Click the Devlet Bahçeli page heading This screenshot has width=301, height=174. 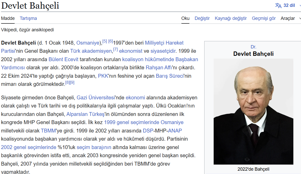pos(30,5)
